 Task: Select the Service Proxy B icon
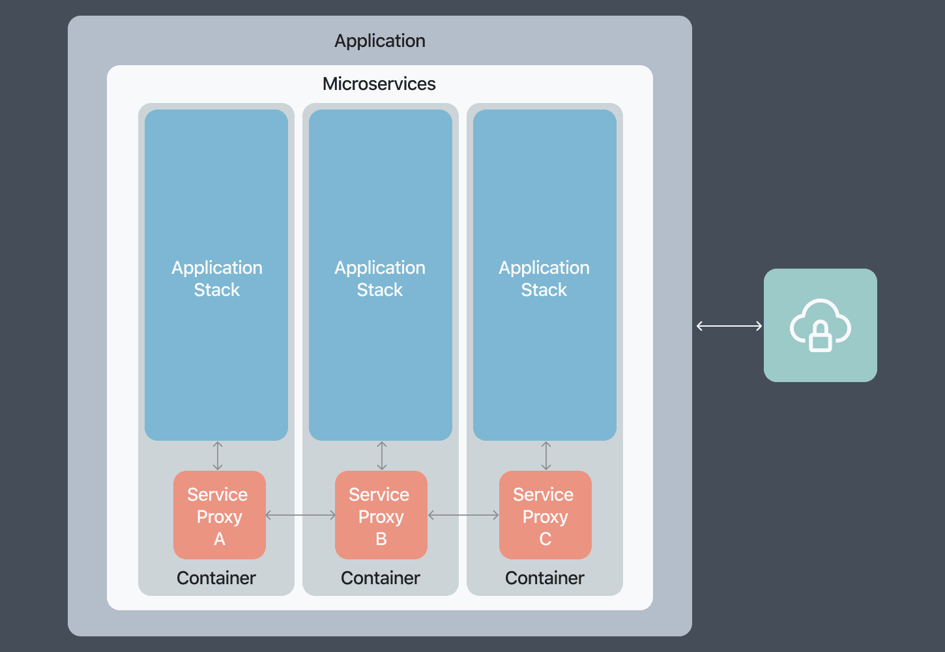click(x=381, y=515)
